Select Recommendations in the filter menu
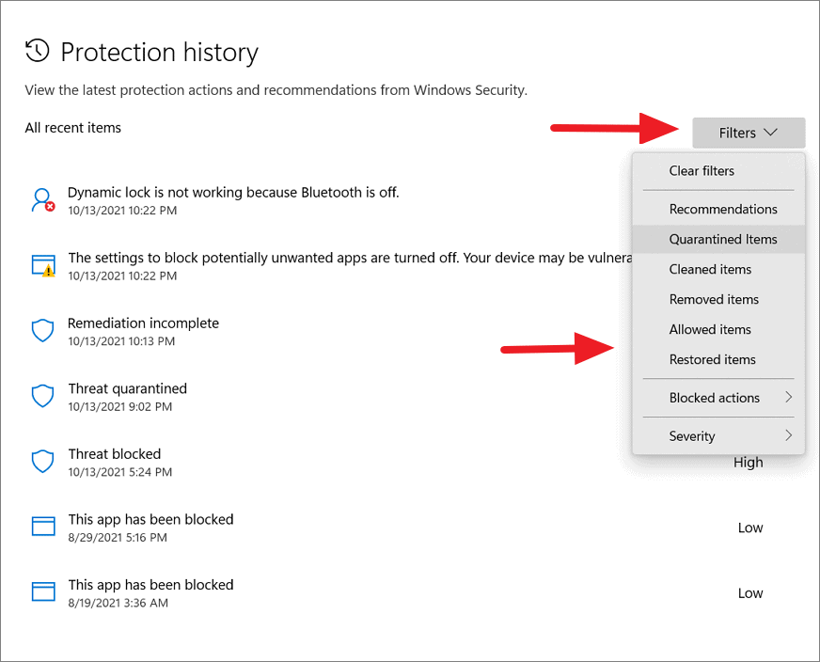This screenshot has height=662, width=820. point(723,209)
